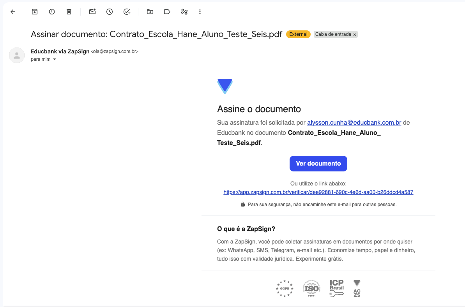This screenshot has width=465, height=307.
Task: Click the External label badge
Action: point(298,34)
